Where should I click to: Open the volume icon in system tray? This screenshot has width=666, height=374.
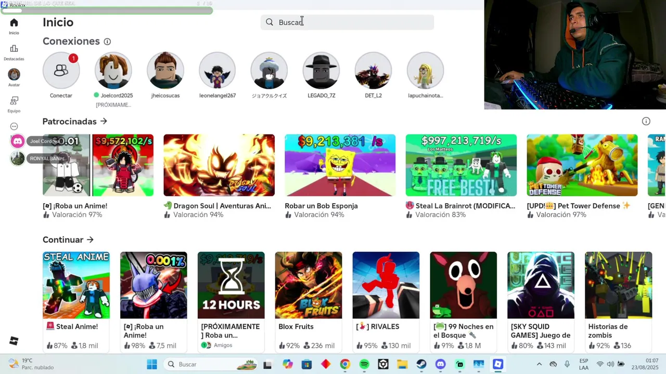(x=610, y=364)
